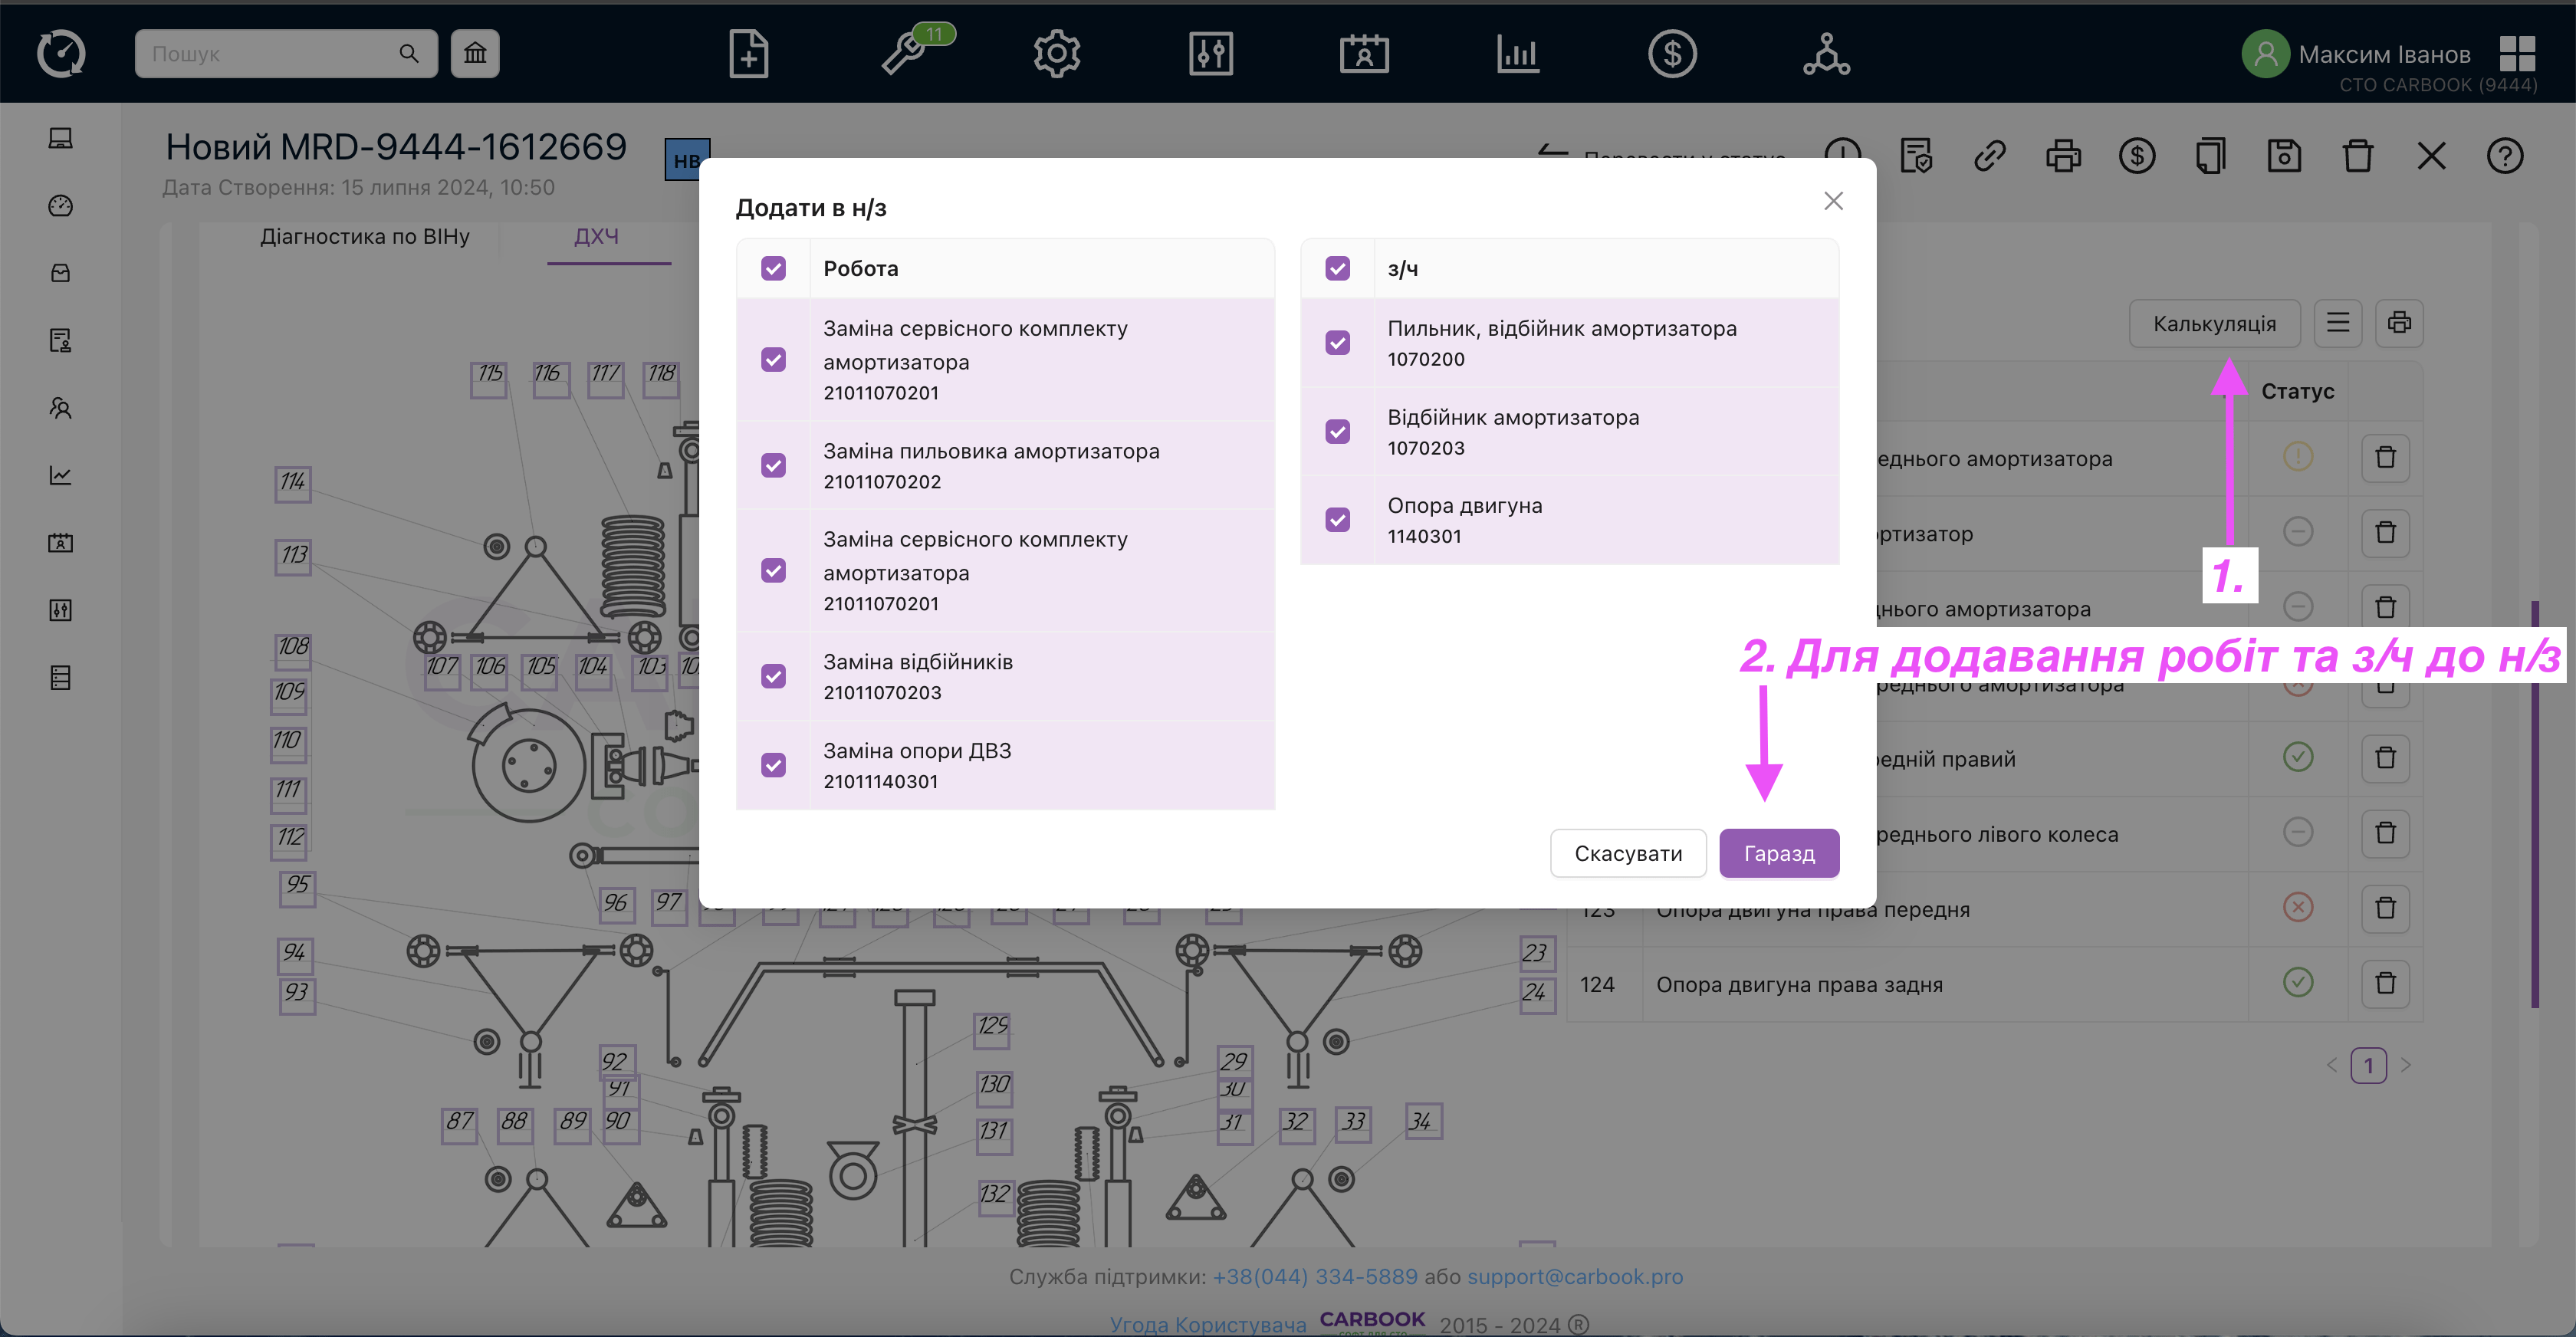Click the printer icon next to Калькуляція
2576x1337 pixels.
click(x=2399, y=323)
